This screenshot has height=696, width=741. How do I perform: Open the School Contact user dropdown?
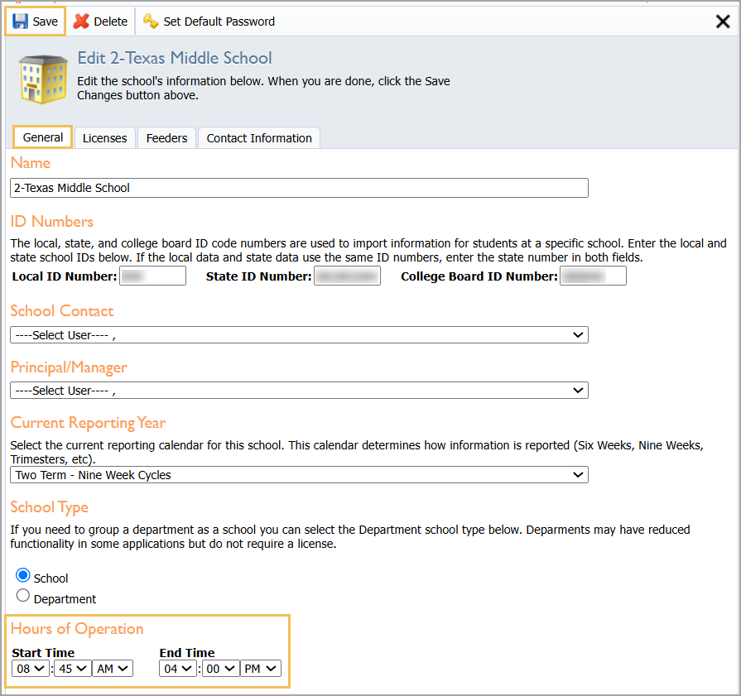(299, 335)
